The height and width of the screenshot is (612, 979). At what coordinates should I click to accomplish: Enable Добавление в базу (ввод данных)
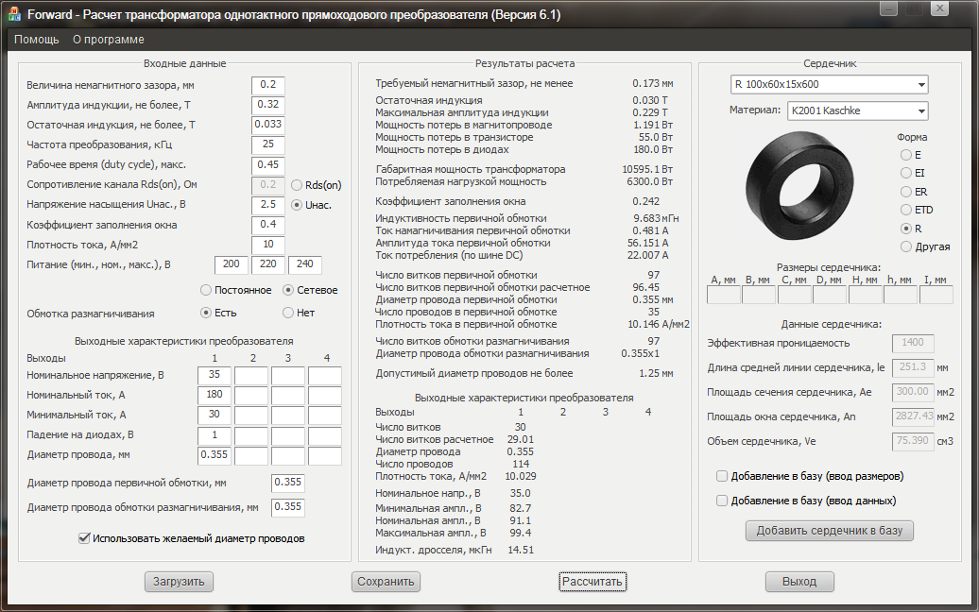(x=722, y=501)
